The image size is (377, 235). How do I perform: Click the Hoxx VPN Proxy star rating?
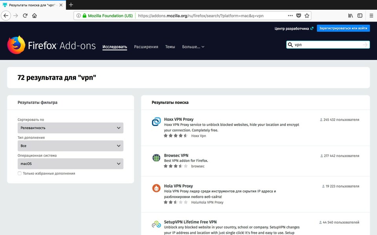[176, 136]
